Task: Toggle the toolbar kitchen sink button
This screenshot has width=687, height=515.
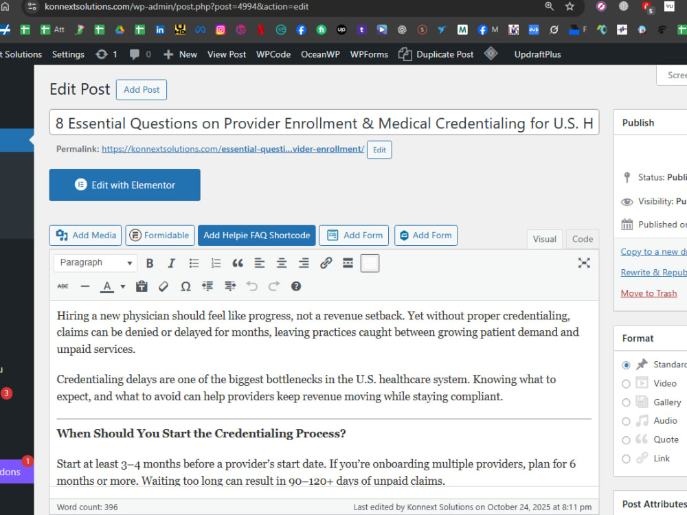Action: (370, 263)
